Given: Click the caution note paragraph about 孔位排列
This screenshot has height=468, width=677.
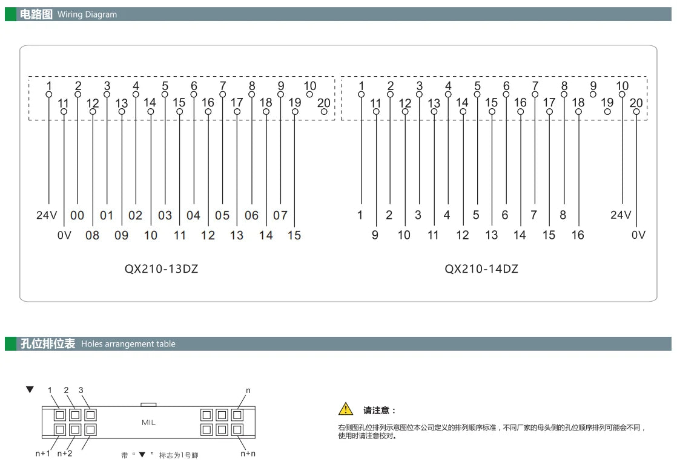Looking at the screenshot, I should point(492,431).
